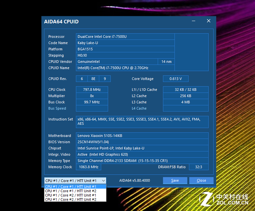Click the empty L4 Cache field
The height and width of the screenshot is (211, 255).
point(186,108)
